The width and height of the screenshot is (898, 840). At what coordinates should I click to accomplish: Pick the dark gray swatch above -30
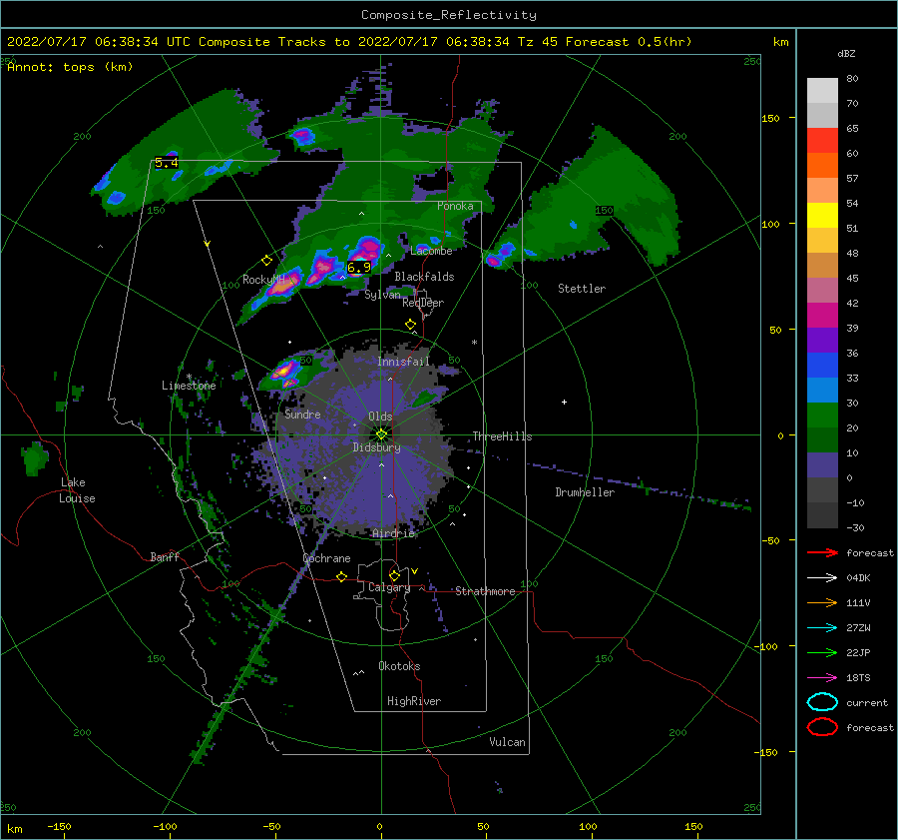click(x=822, y=515)
